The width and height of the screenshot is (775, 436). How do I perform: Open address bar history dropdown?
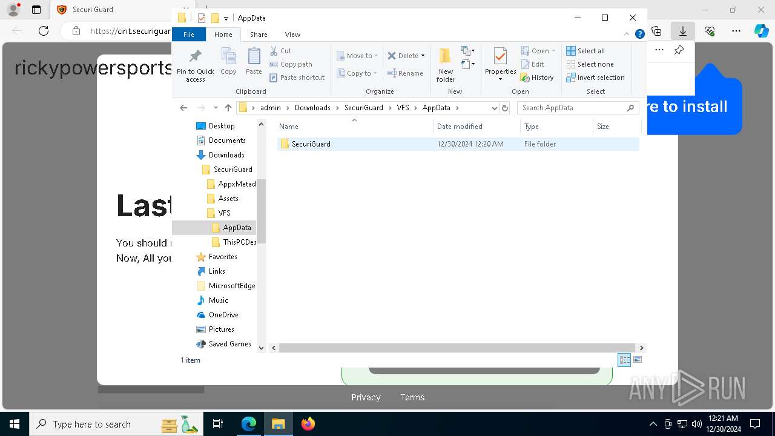tap(494, 108)
